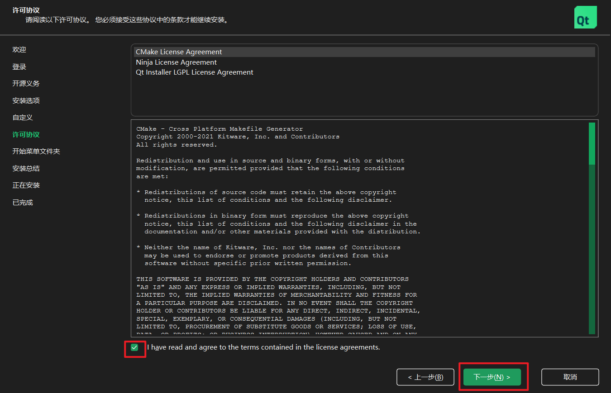Click the 欢迎 step in sidebar
The width and height of the screenshot is (611, 393).
pyautogui.click(x=19, y=50)
